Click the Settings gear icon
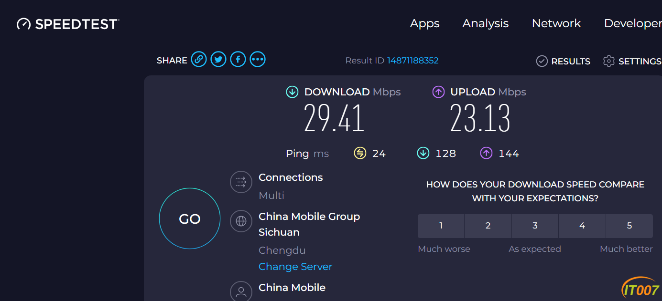662x301 pixels. pyautogui.click(x=608, y=61)
